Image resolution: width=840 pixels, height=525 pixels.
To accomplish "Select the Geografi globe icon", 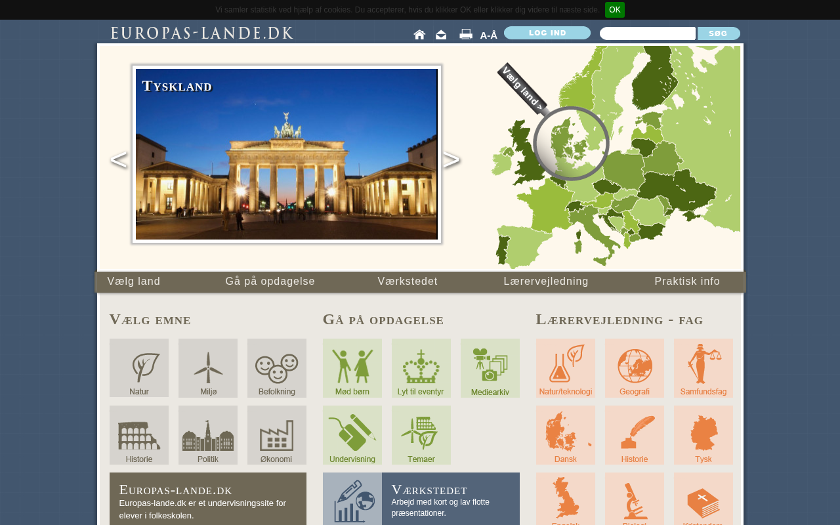I will tap(635, 368).
